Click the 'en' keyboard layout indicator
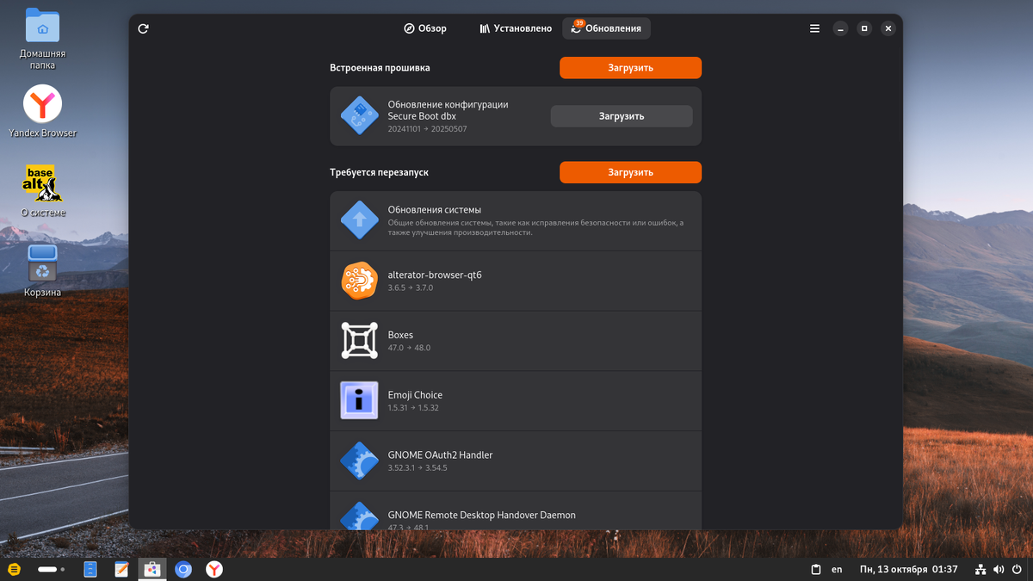1033x581 pixels. coord(837,570)
